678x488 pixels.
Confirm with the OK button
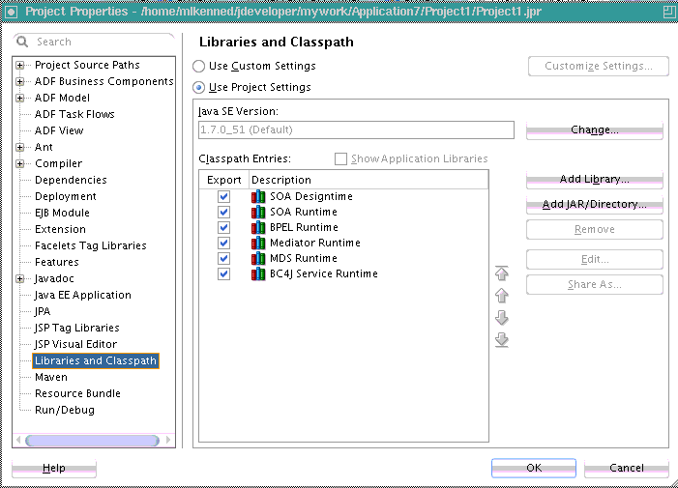[x=534, y=468]
